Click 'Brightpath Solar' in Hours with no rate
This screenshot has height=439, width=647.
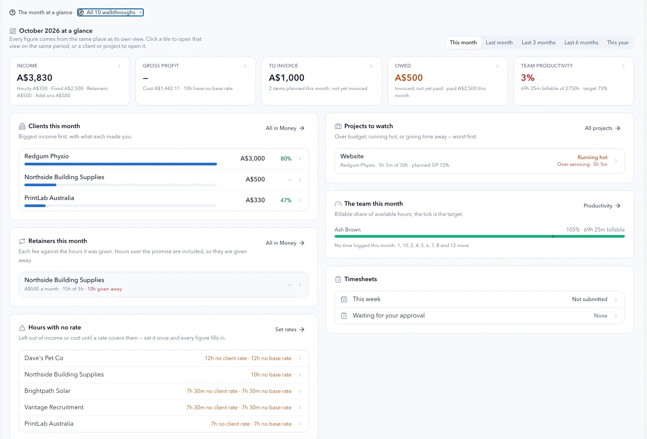pyautogui.click(x=47, y=391)
